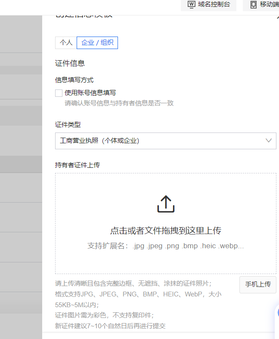Tick the 使用账号信息填写 checkbox
This screenshot has width=279, height=339.
pyautogui.click(x=59, y=92)
